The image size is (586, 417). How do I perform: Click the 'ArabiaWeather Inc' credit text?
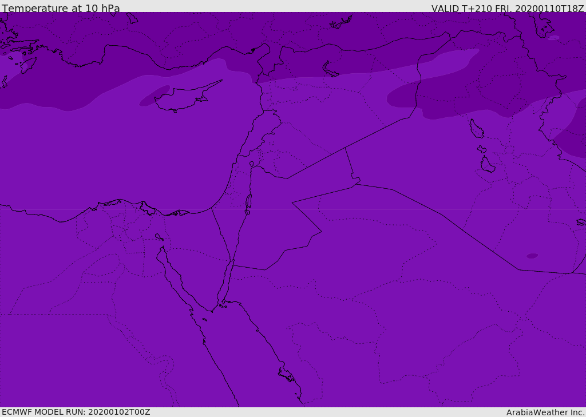click(545, 412)
